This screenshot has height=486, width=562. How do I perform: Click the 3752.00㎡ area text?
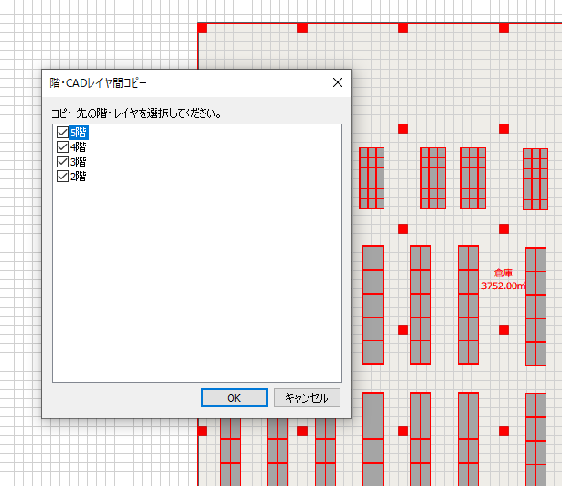[x=503, y=286]
